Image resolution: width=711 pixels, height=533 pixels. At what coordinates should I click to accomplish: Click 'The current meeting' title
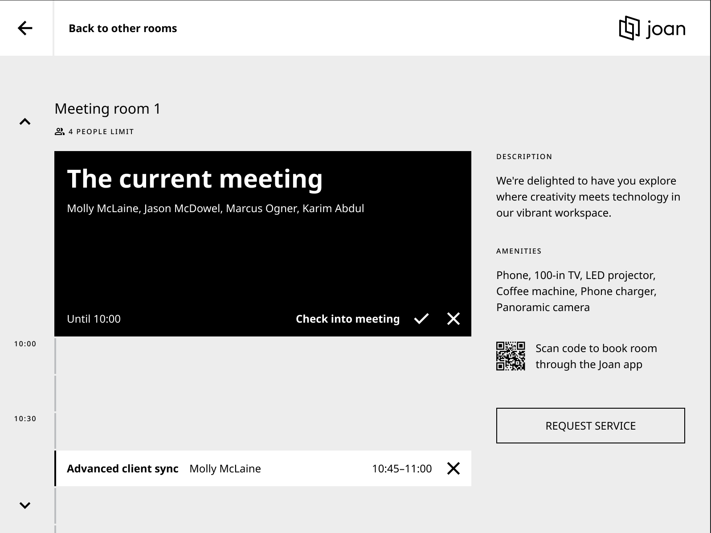pyautogui.click(x=195, y=179)
